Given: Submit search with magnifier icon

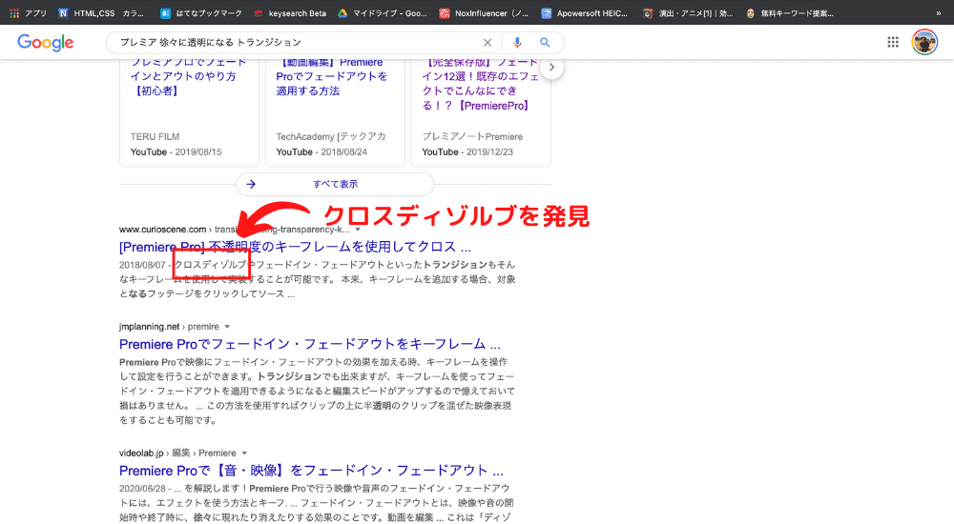Looking at the screenshot, I should (545, 43).
